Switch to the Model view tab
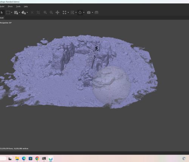The width and height of the screenshot is (189, 162). pos(2,18)
